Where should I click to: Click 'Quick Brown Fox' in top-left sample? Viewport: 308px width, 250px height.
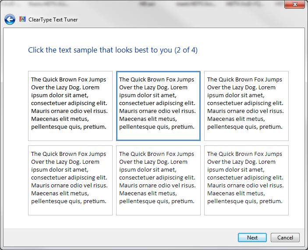point(65,80)
